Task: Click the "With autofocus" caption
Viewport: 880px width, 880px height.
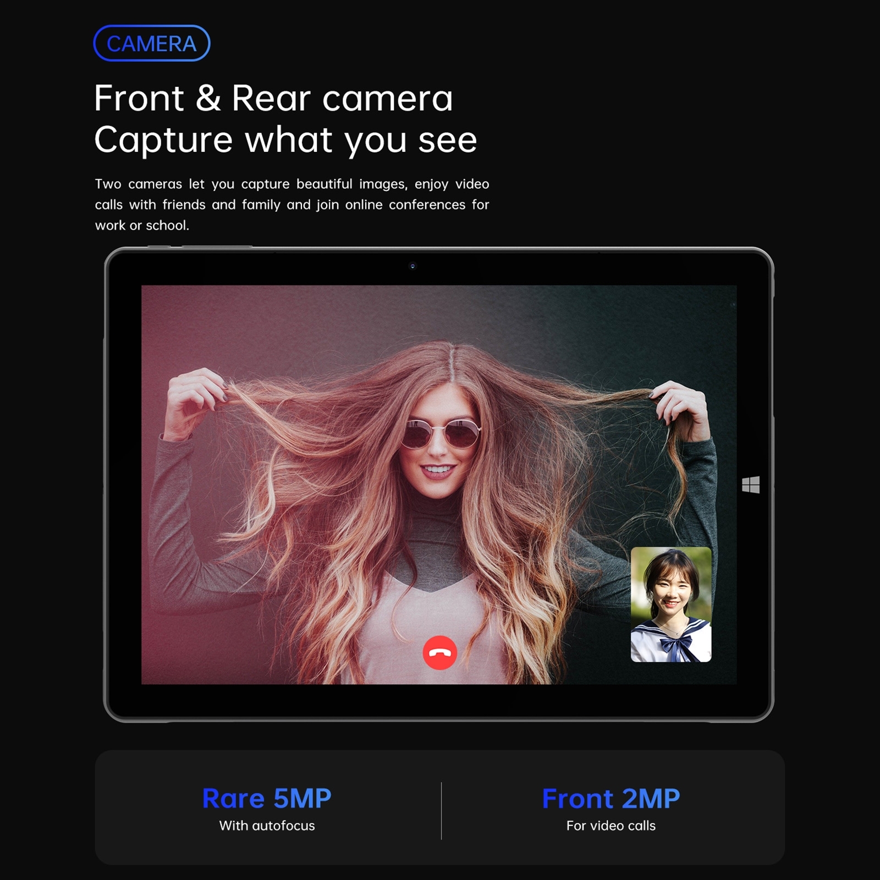Action: (267, 826)
